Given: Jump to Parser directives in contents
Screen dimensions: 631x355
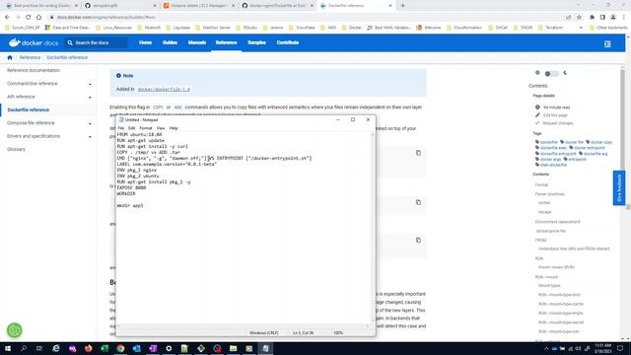Looking at the screenshot, I should (550, 194).
